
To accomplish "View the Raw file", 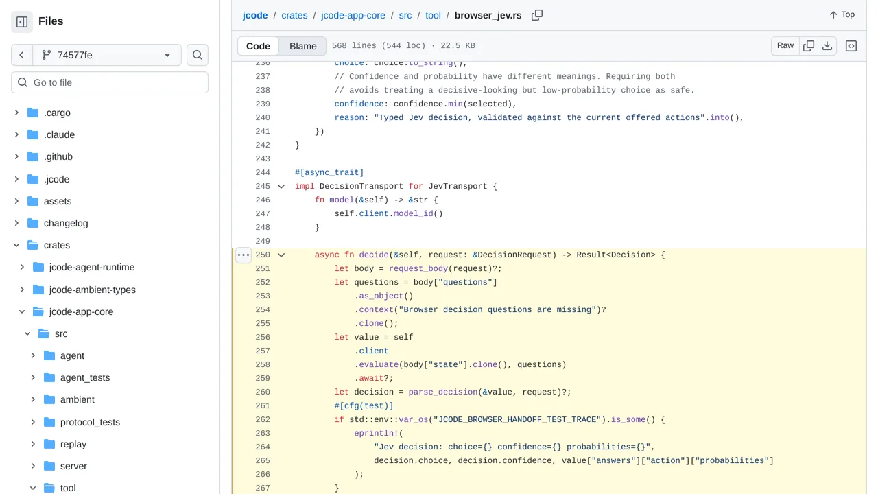I will click(x=785, y=46).
